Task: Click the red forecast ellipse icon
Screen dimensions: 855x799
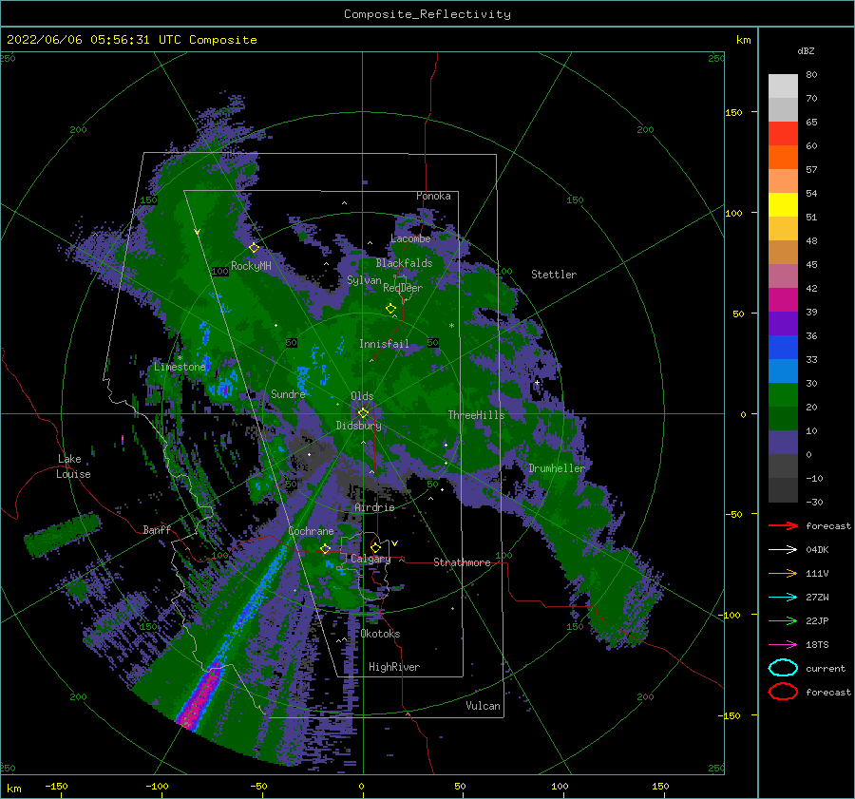Action: (x=783, y=692)
